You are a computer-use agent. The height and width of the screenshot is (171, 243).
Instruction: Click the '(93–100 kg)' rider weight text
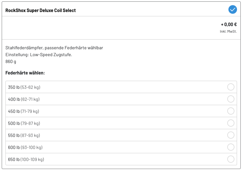31,148
